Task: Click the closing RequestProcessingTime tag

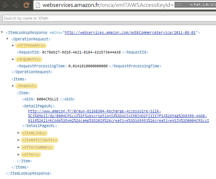Action: 135,66
